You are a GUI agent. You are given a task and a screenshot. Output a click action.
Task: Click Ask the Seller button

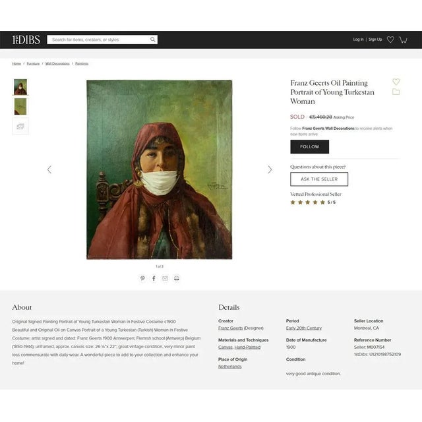point(319,179)
